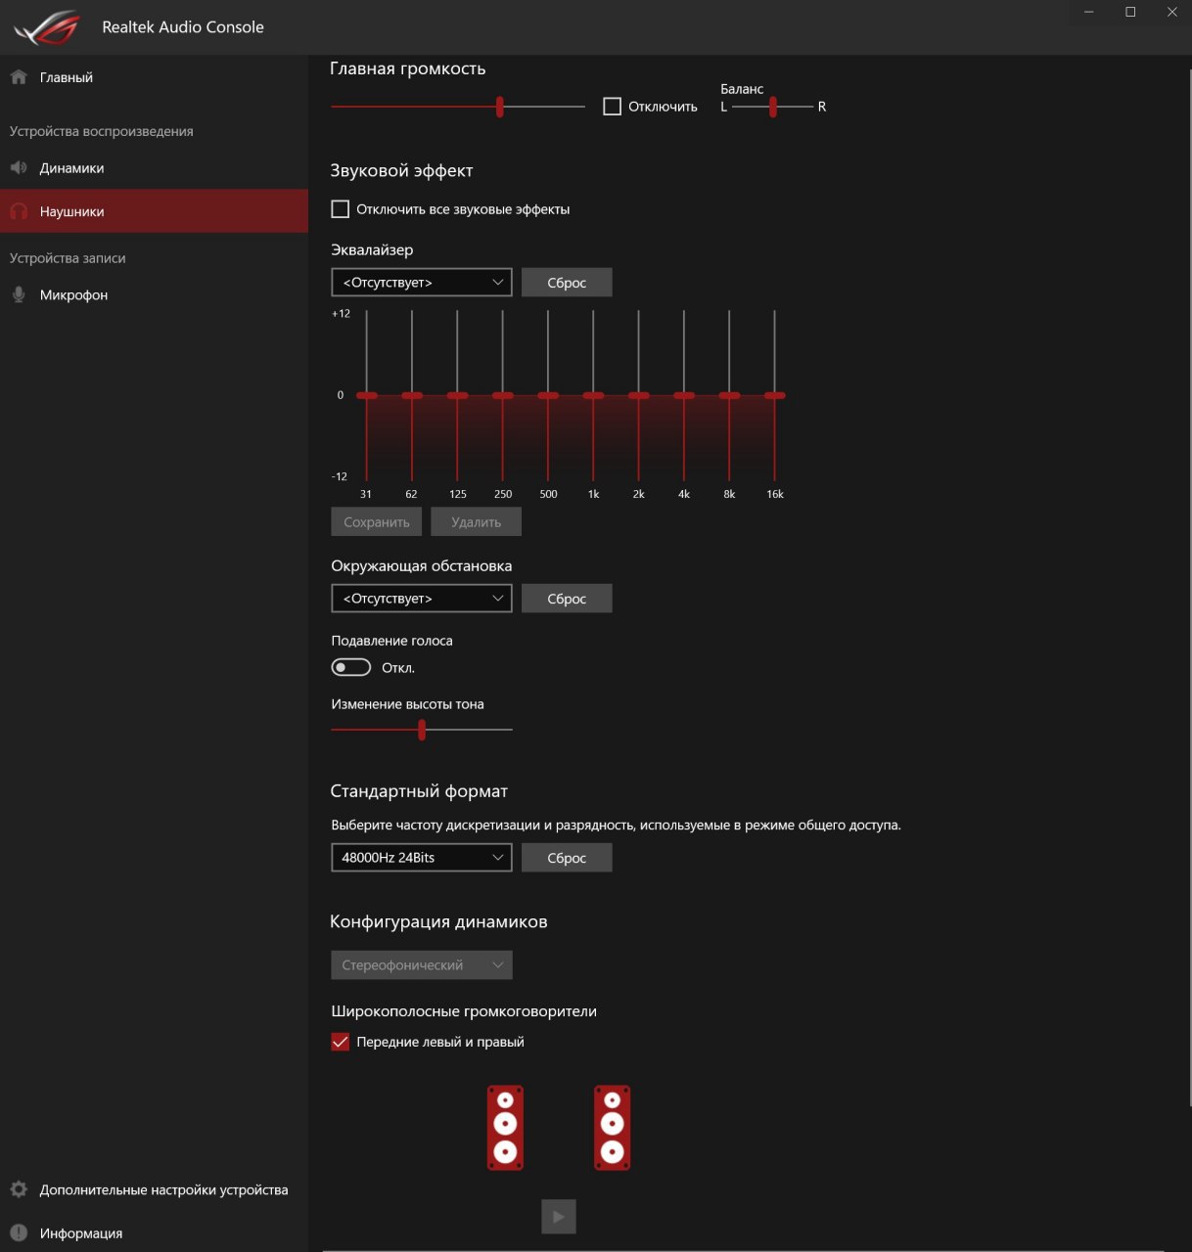The image size is (1192, 1252).
Task: Click the 500 Hz equalizer band handle
Action: pyautogui.click(x=548, y=395)
